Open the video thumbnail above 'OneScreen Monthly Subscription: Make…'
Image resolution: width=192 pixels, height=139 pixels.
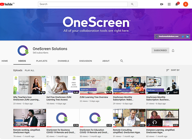[129, 85]
